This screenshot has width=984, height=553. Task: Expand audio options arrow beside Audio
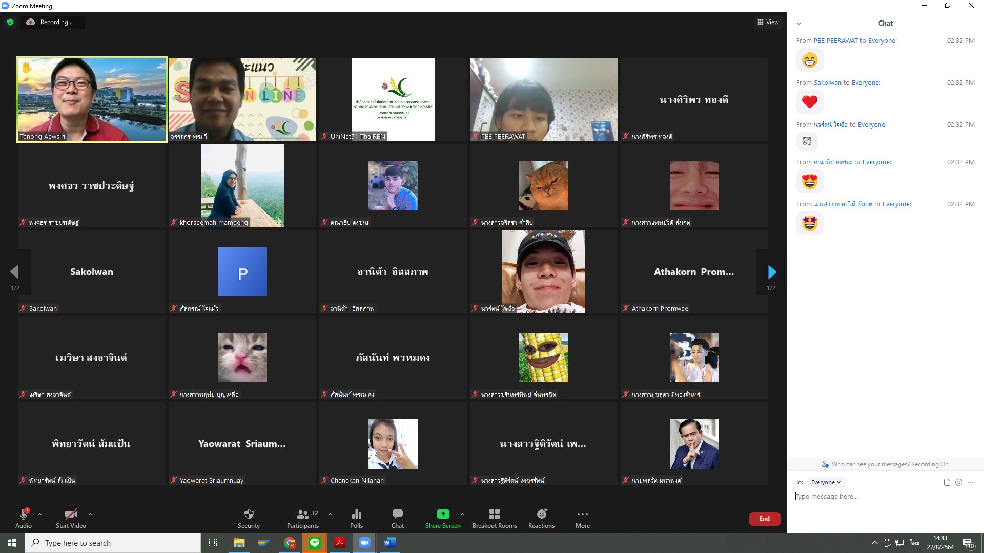40,514
